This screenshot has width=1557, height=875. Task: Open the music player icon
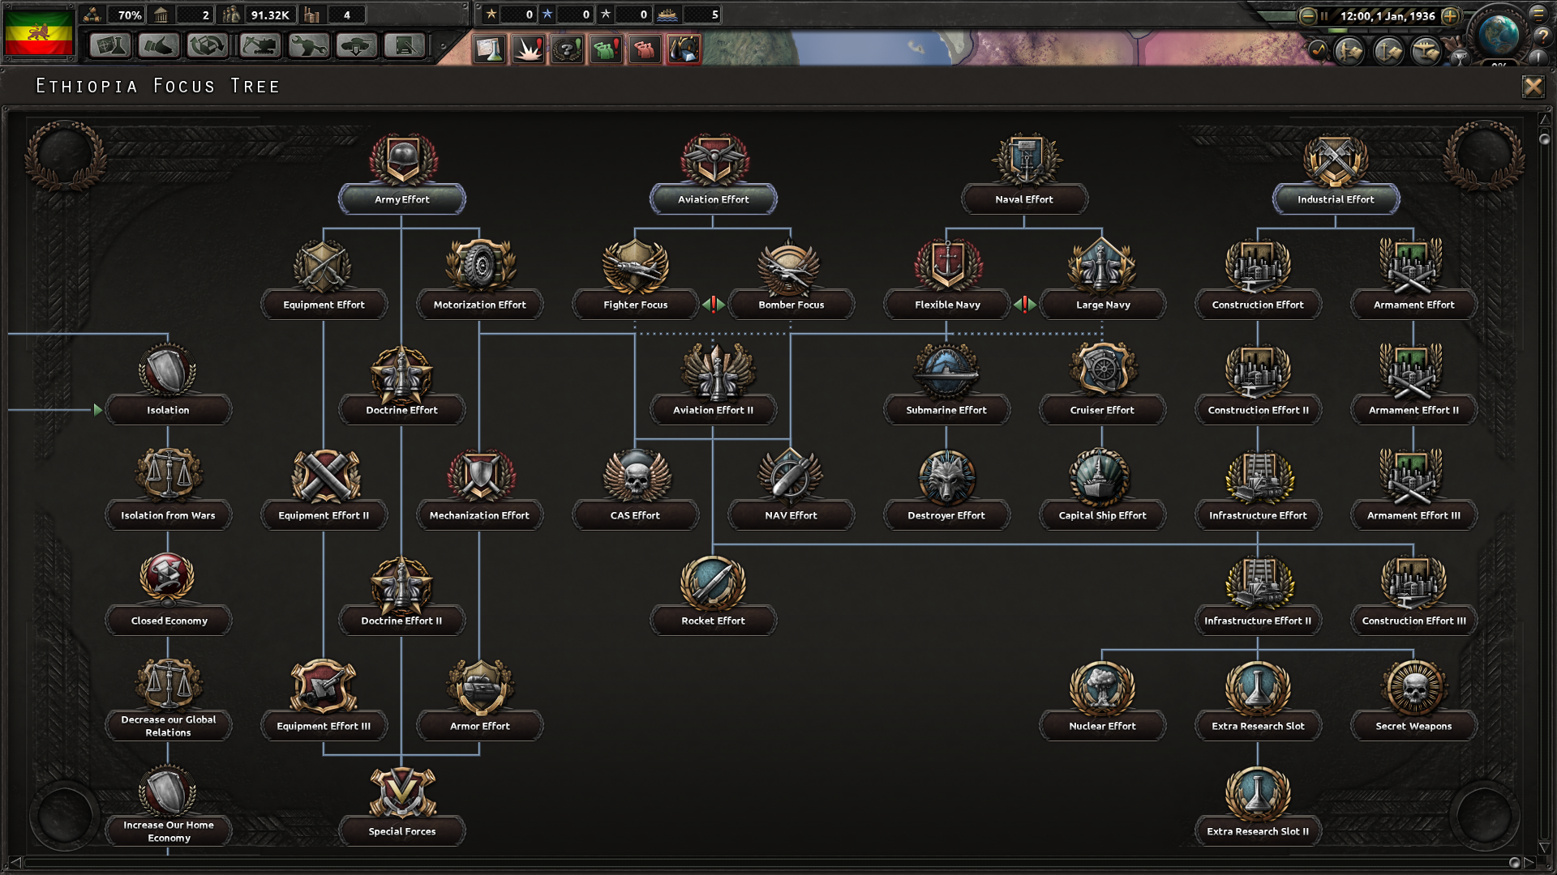1319,50
